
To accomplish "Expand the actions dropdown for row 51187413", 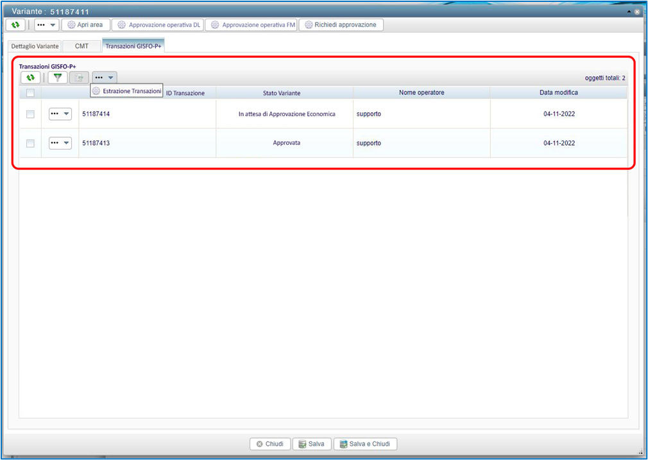I will (60, 143).
